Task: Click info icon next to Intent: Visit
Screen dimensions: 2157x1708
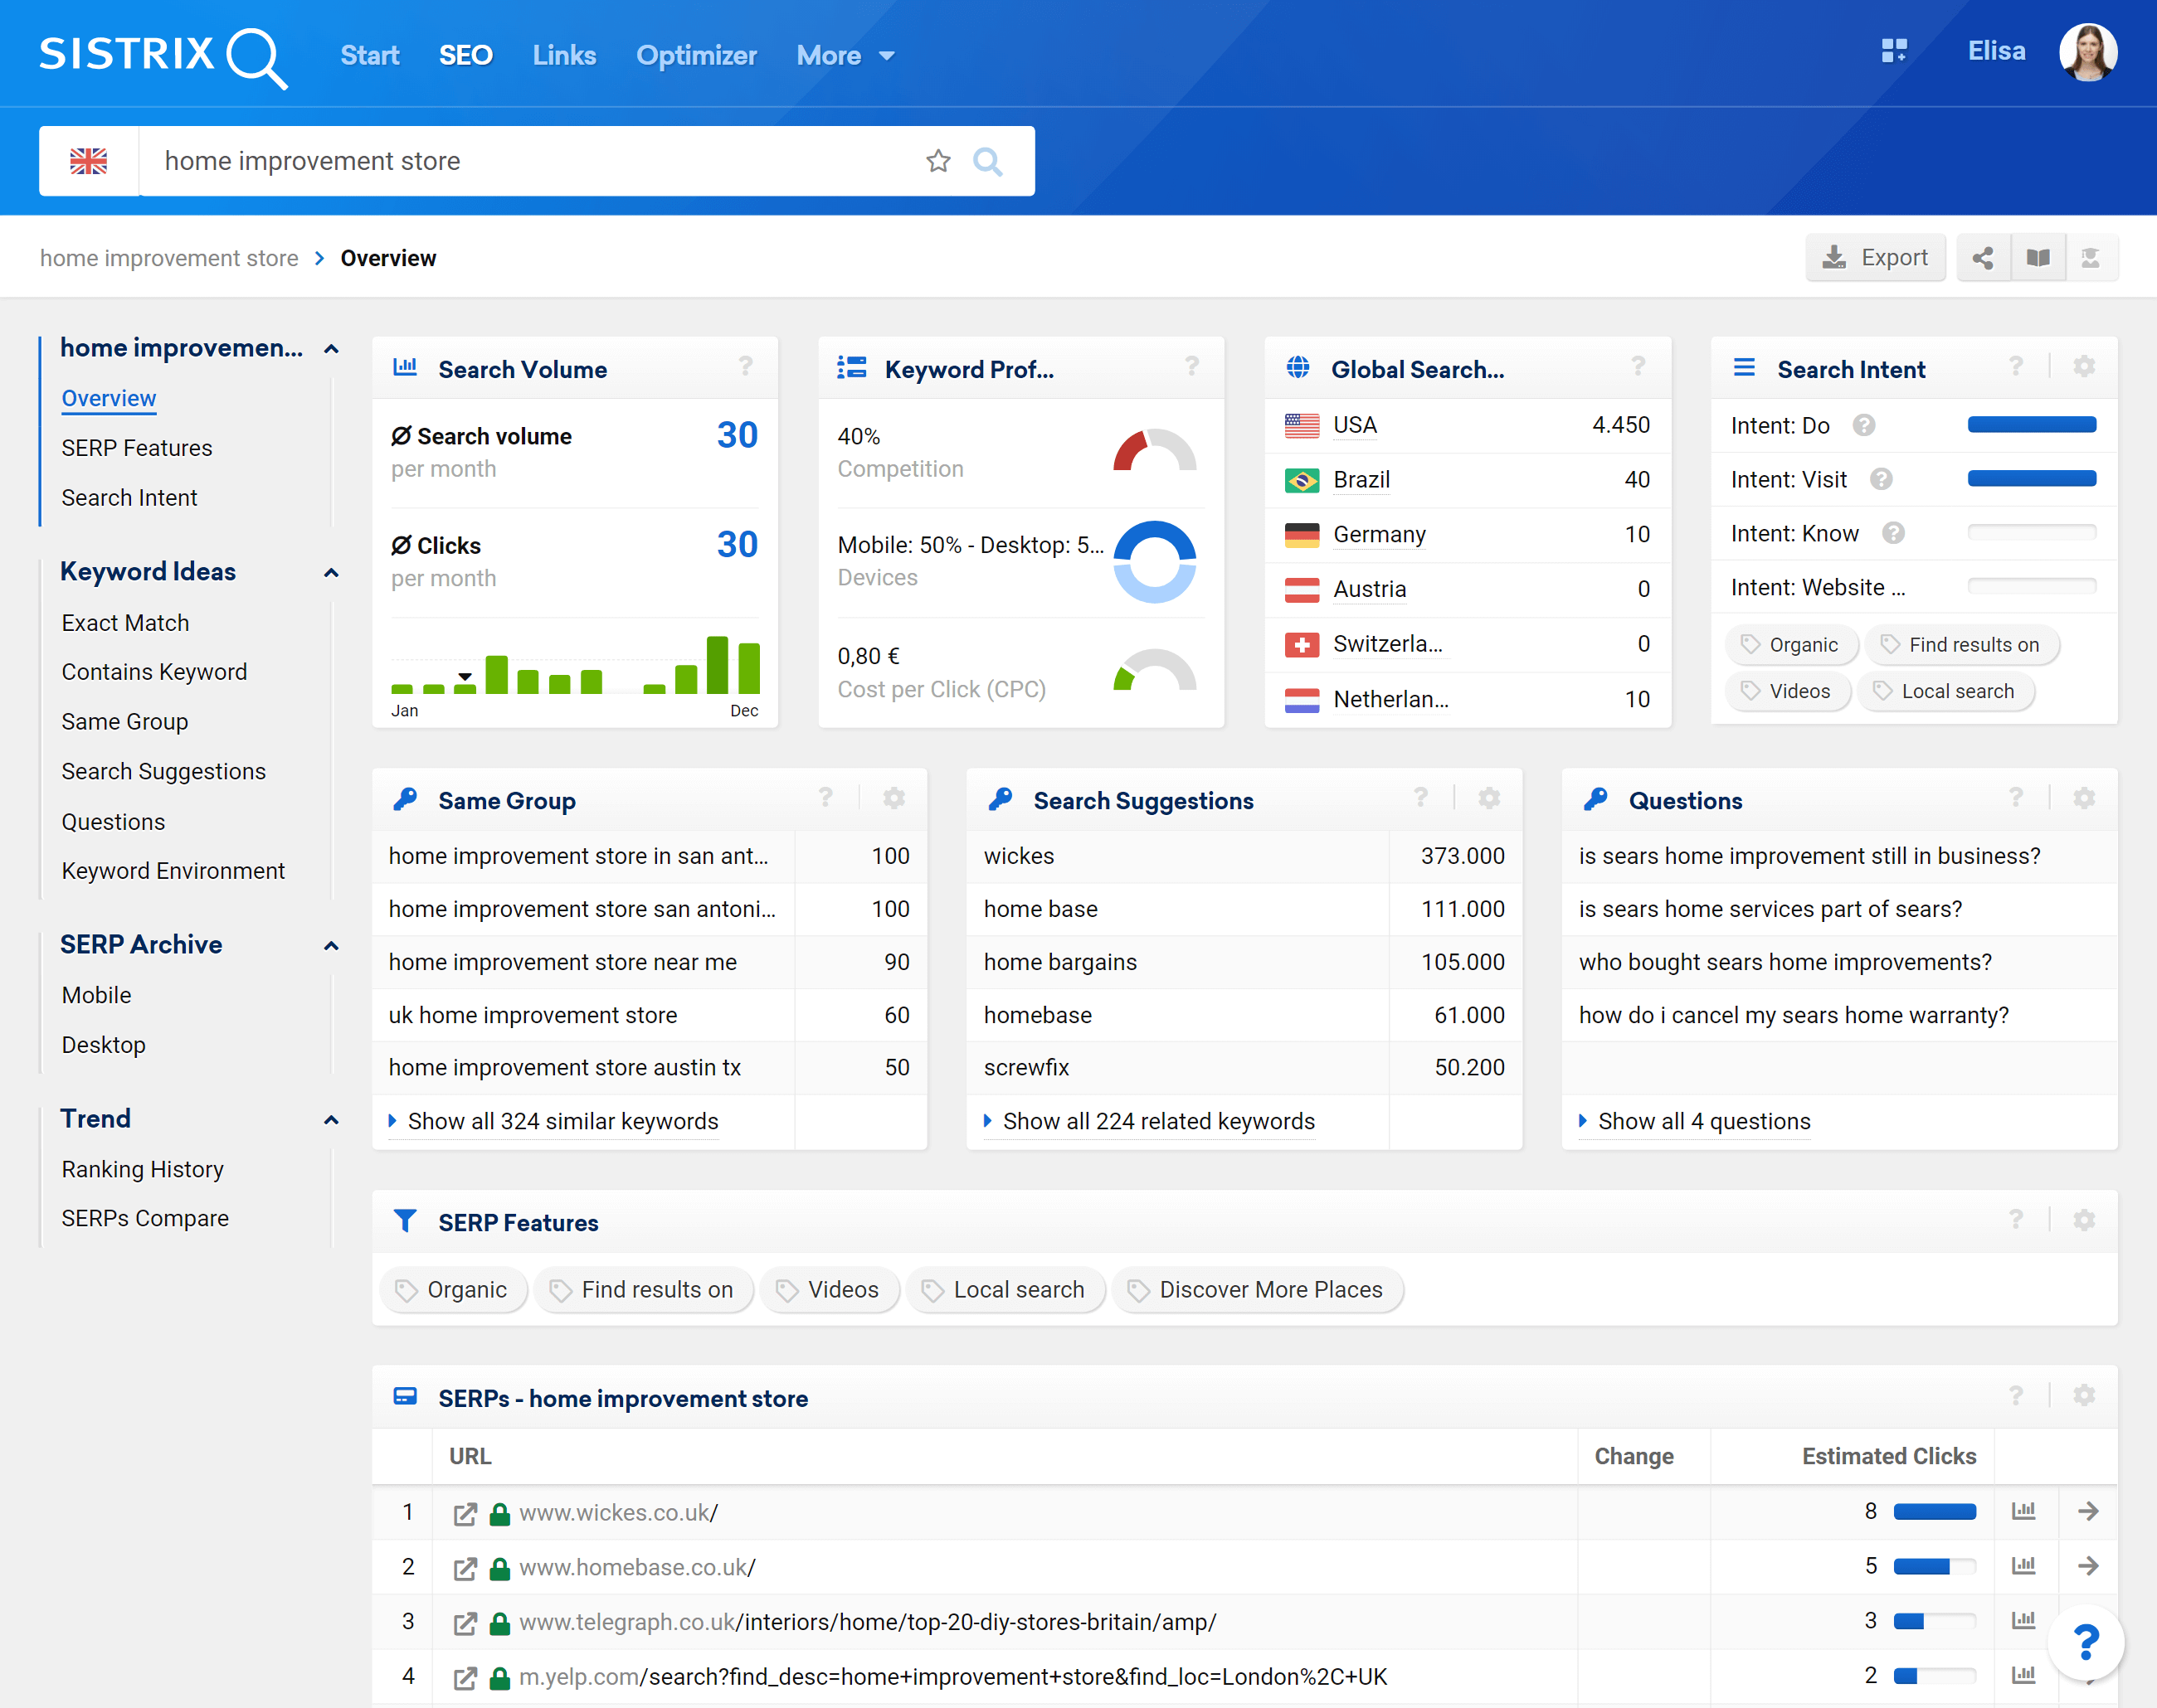Action: pos(1881,479)
